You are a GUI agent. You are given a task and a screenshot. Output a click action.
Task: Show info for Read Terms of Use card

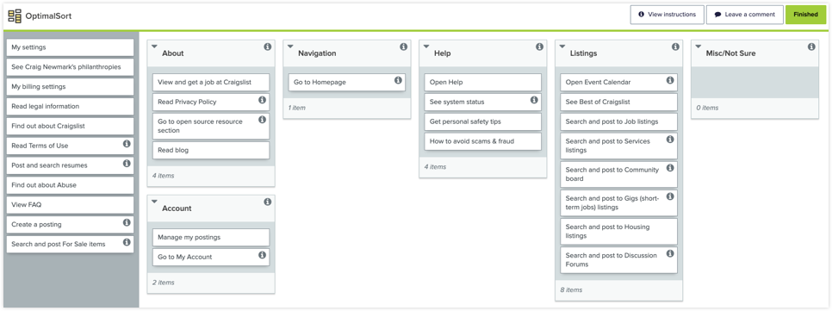click(127, 144)
